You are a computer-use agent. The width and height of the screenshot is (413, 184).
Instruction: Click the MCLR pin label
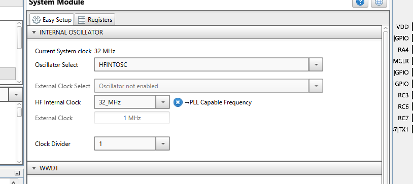tap(401, 61)
